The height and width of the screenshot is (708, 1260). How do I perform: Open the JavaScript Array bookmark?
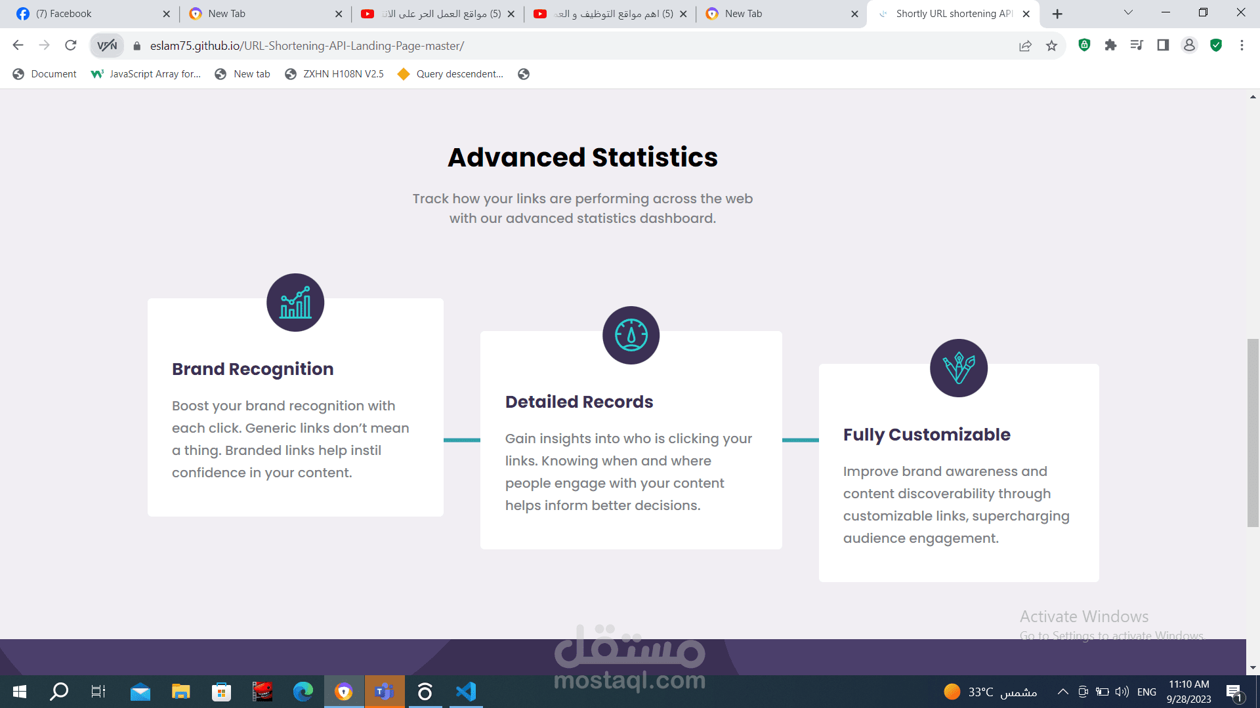coord(147,74)
